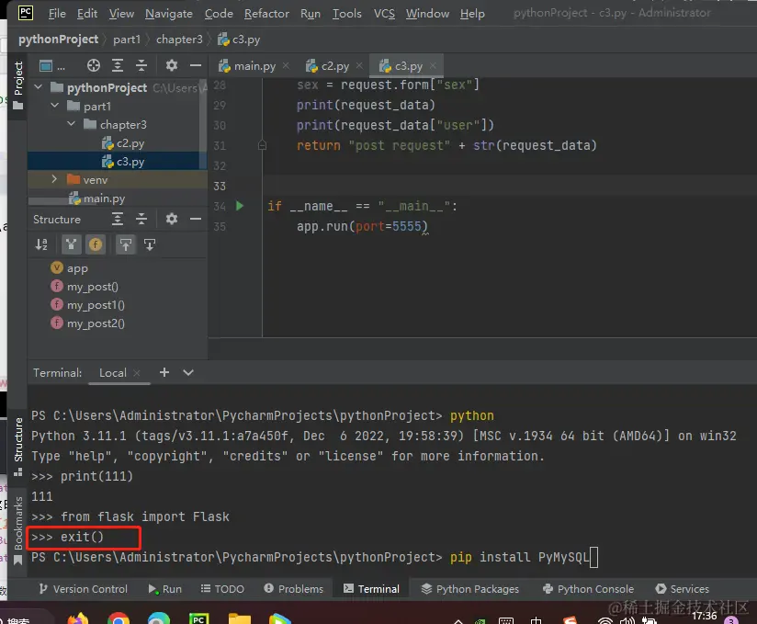Collapse the chapter3 folder
The width and height of the screenshot is (757, 624).
click(71, 124)
